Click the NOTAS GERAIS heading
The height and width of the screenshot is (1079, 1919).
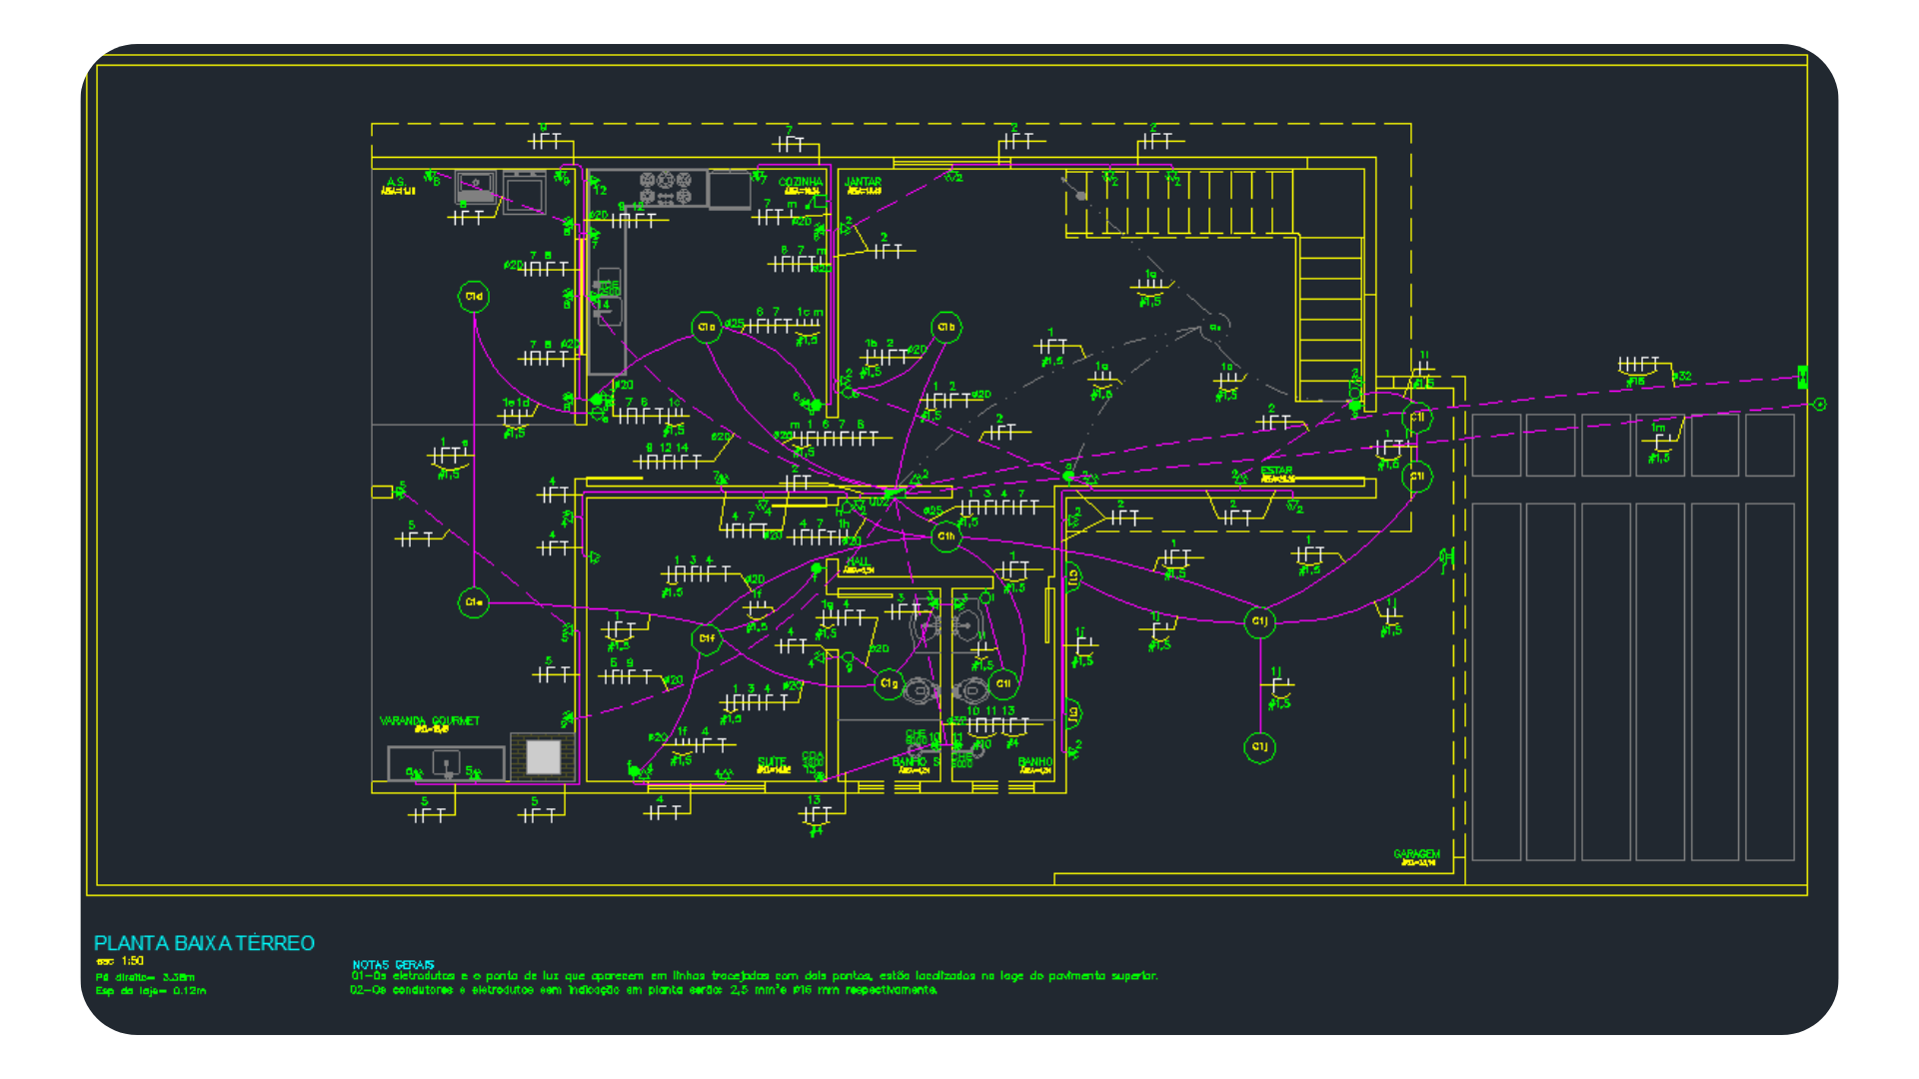click(393, 964)
